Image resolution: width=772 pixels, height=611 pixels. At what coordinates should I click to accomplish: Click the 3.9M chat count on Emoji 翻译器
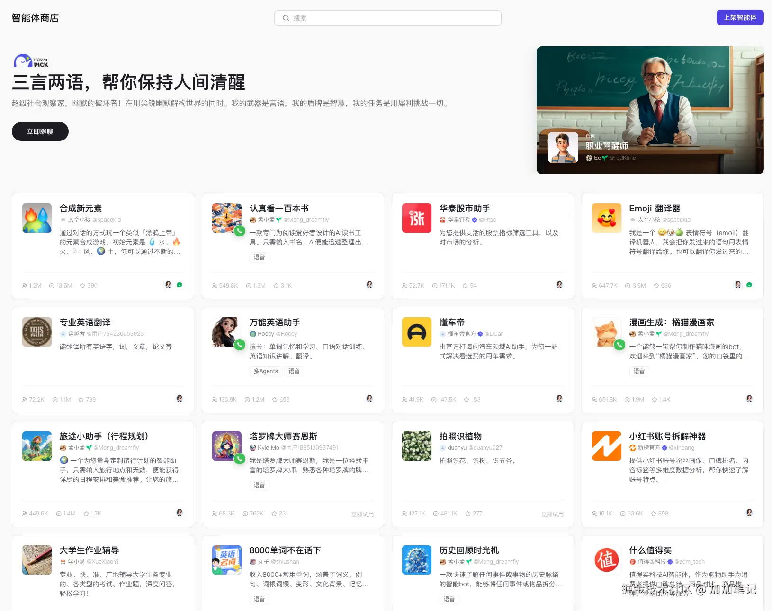click(x=639, y=286)
